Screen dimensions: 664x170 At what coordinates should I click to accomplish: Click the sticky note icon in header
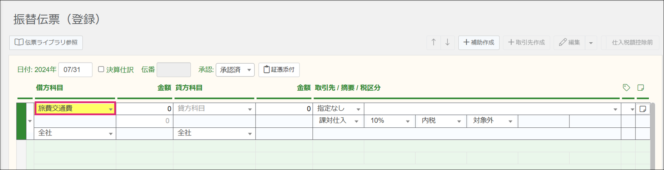coord(640,87)
